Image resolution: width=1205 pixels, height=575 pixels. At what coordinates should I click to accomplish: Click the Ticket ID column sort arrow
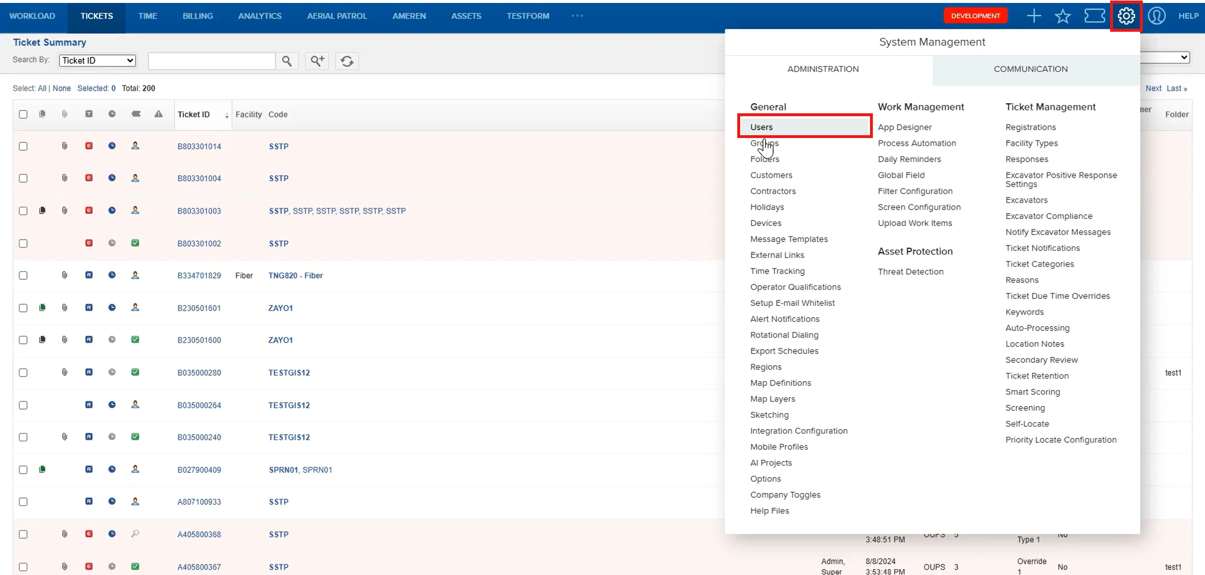pos(227,115)
